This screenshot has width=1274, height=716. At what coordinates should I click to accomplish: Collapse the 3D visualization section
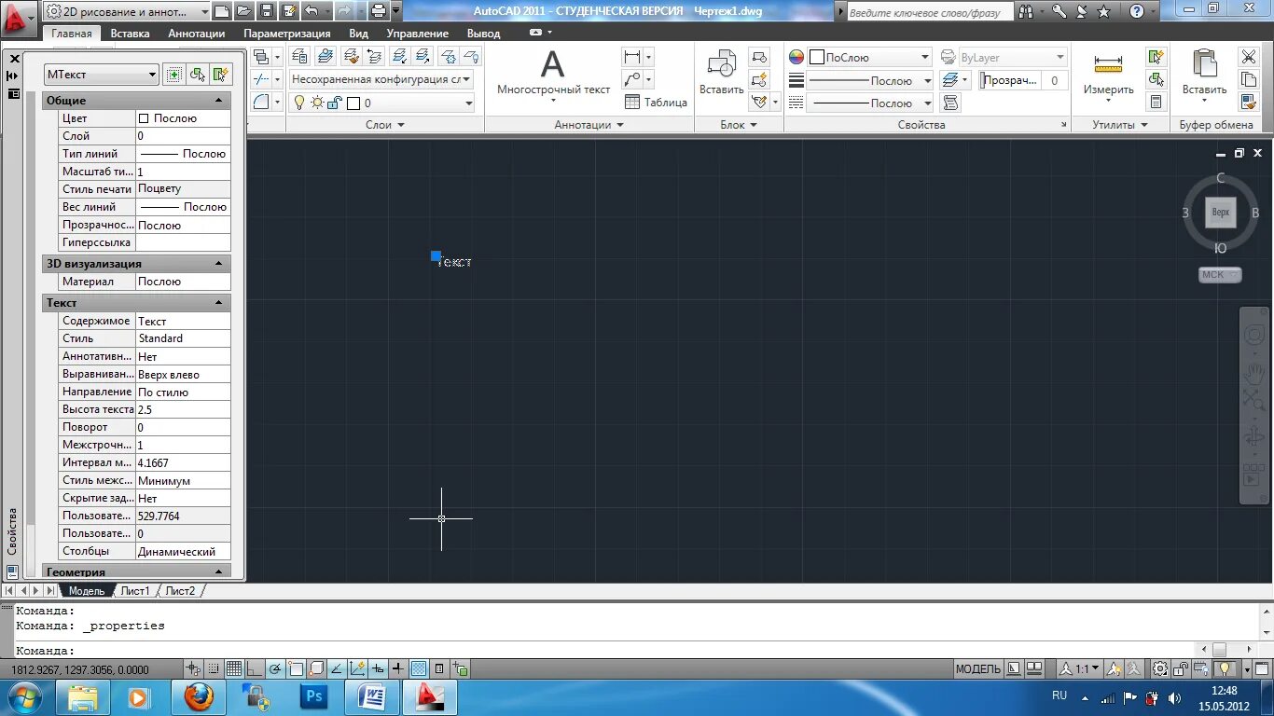pyautogui.click(x=220, y=264)
